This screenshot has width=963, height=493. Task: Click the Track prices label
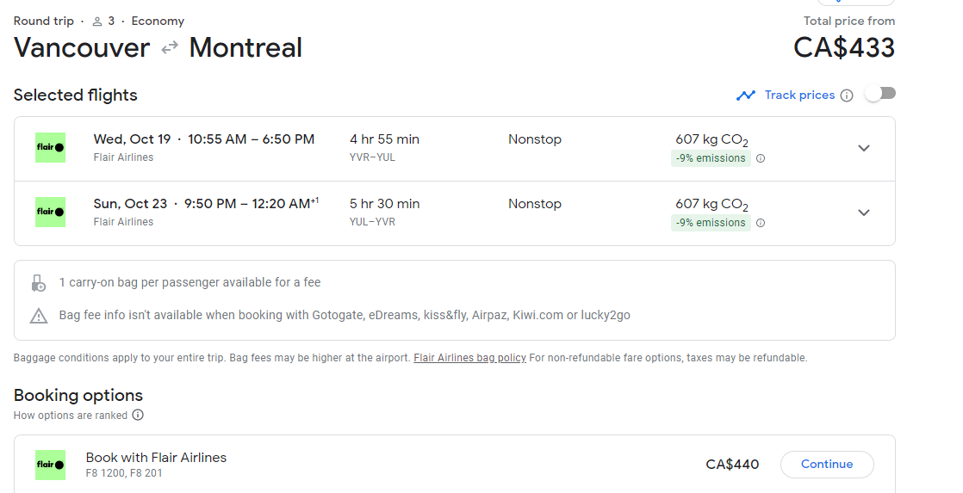799,96
